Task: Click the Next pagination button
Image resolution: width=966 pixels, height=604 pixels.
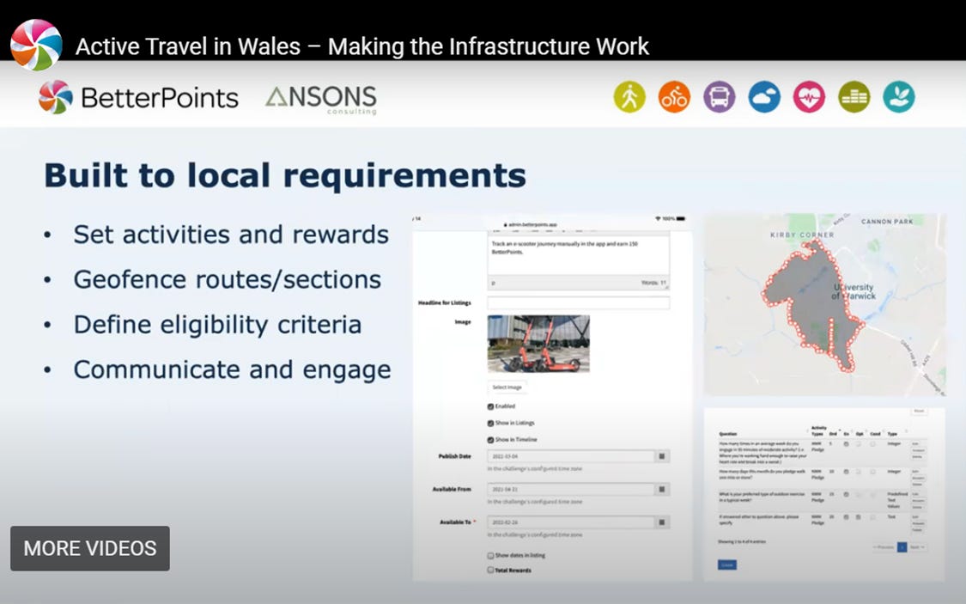Action: pos(917,546)
